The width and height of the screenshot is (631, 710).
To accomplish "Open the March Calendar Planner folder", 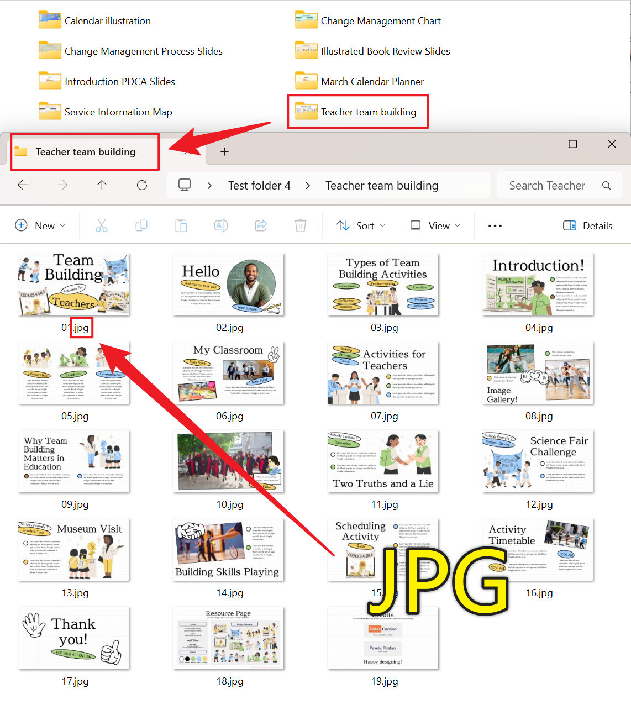I will (x=360, y=81).
